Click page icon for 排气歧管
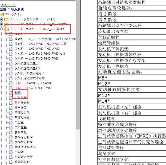 point(11,108)
